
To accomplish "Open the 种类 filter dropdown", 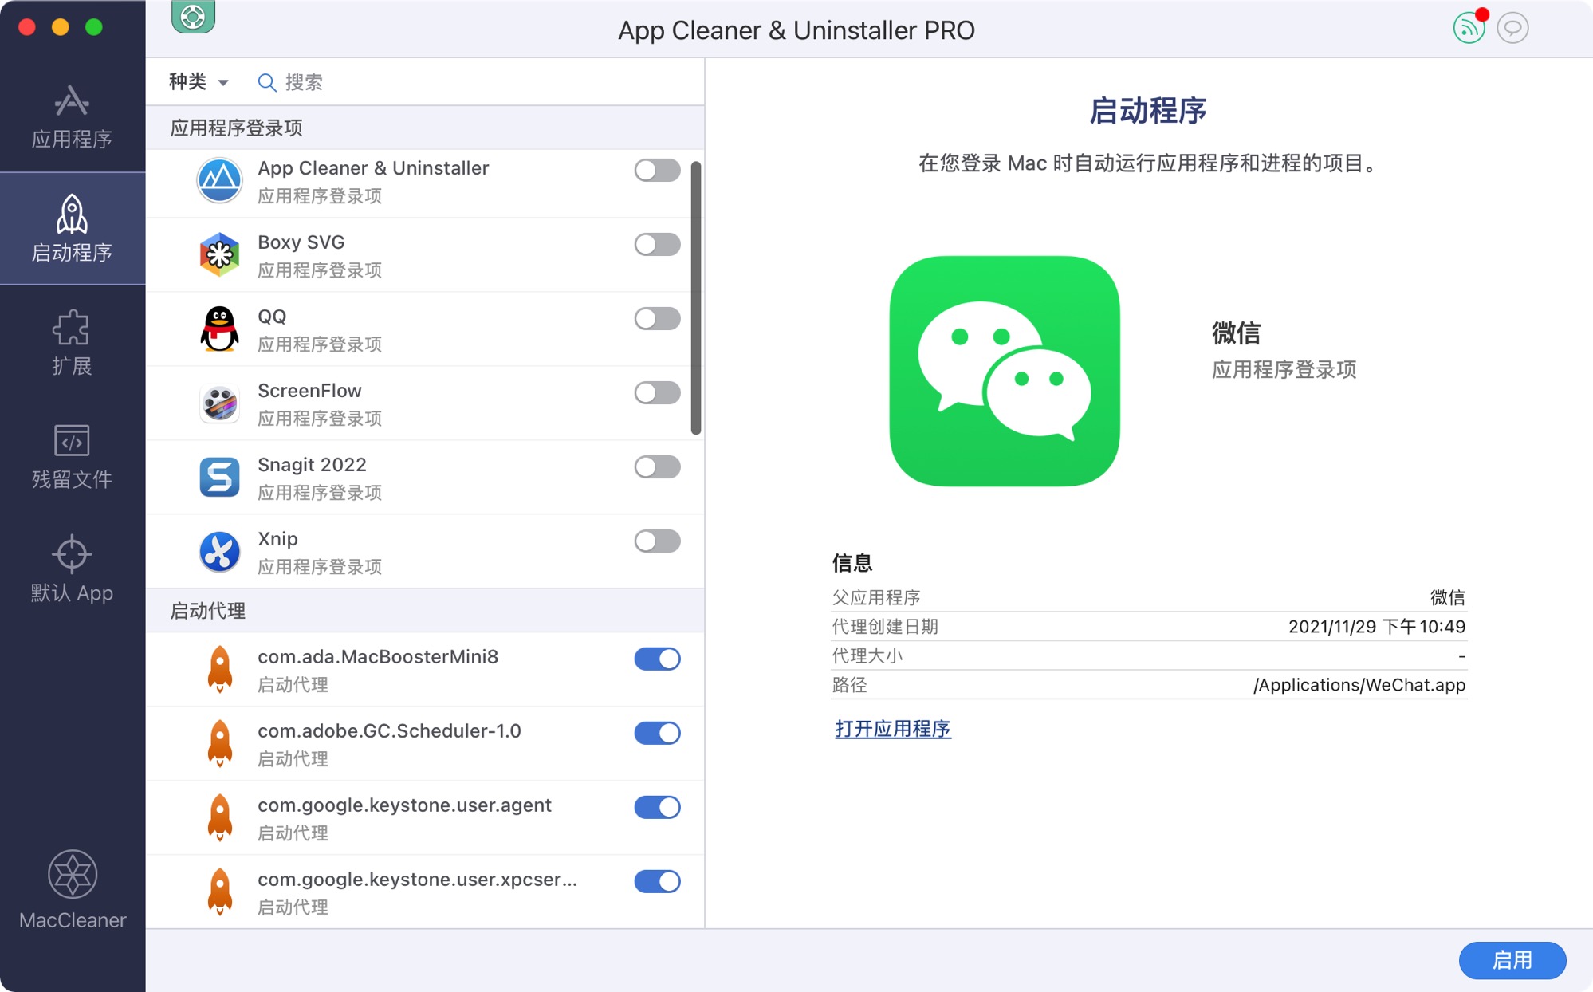I will point(199,82).
